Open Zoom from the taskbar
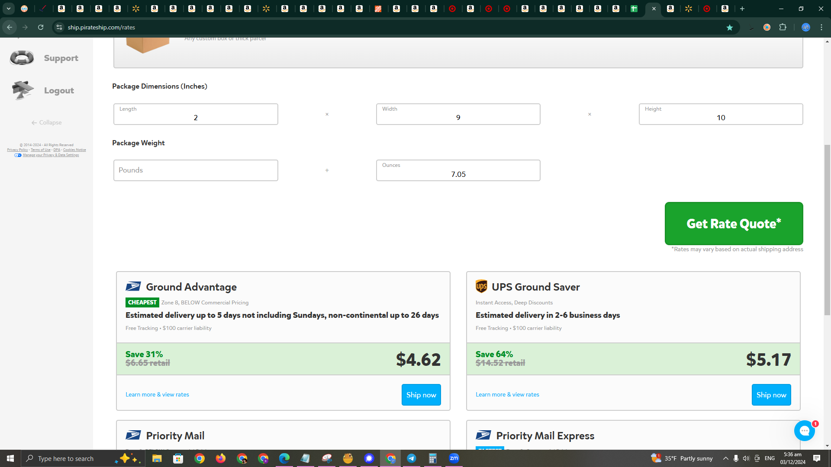 (454, 458)
